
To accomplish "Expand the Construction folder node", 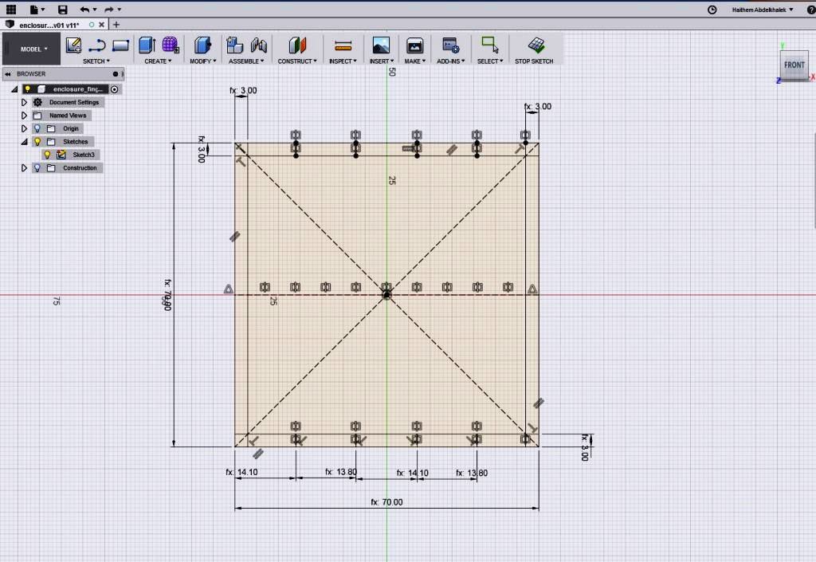I will (24, 167).
